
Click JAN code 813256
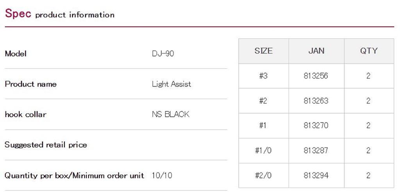[316, 76]
